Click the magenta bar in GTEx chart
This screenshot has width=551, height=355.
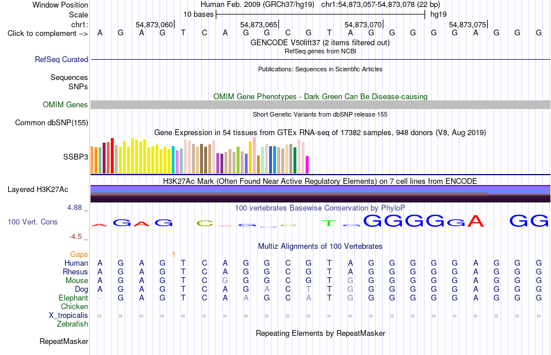tap(307, 165)
